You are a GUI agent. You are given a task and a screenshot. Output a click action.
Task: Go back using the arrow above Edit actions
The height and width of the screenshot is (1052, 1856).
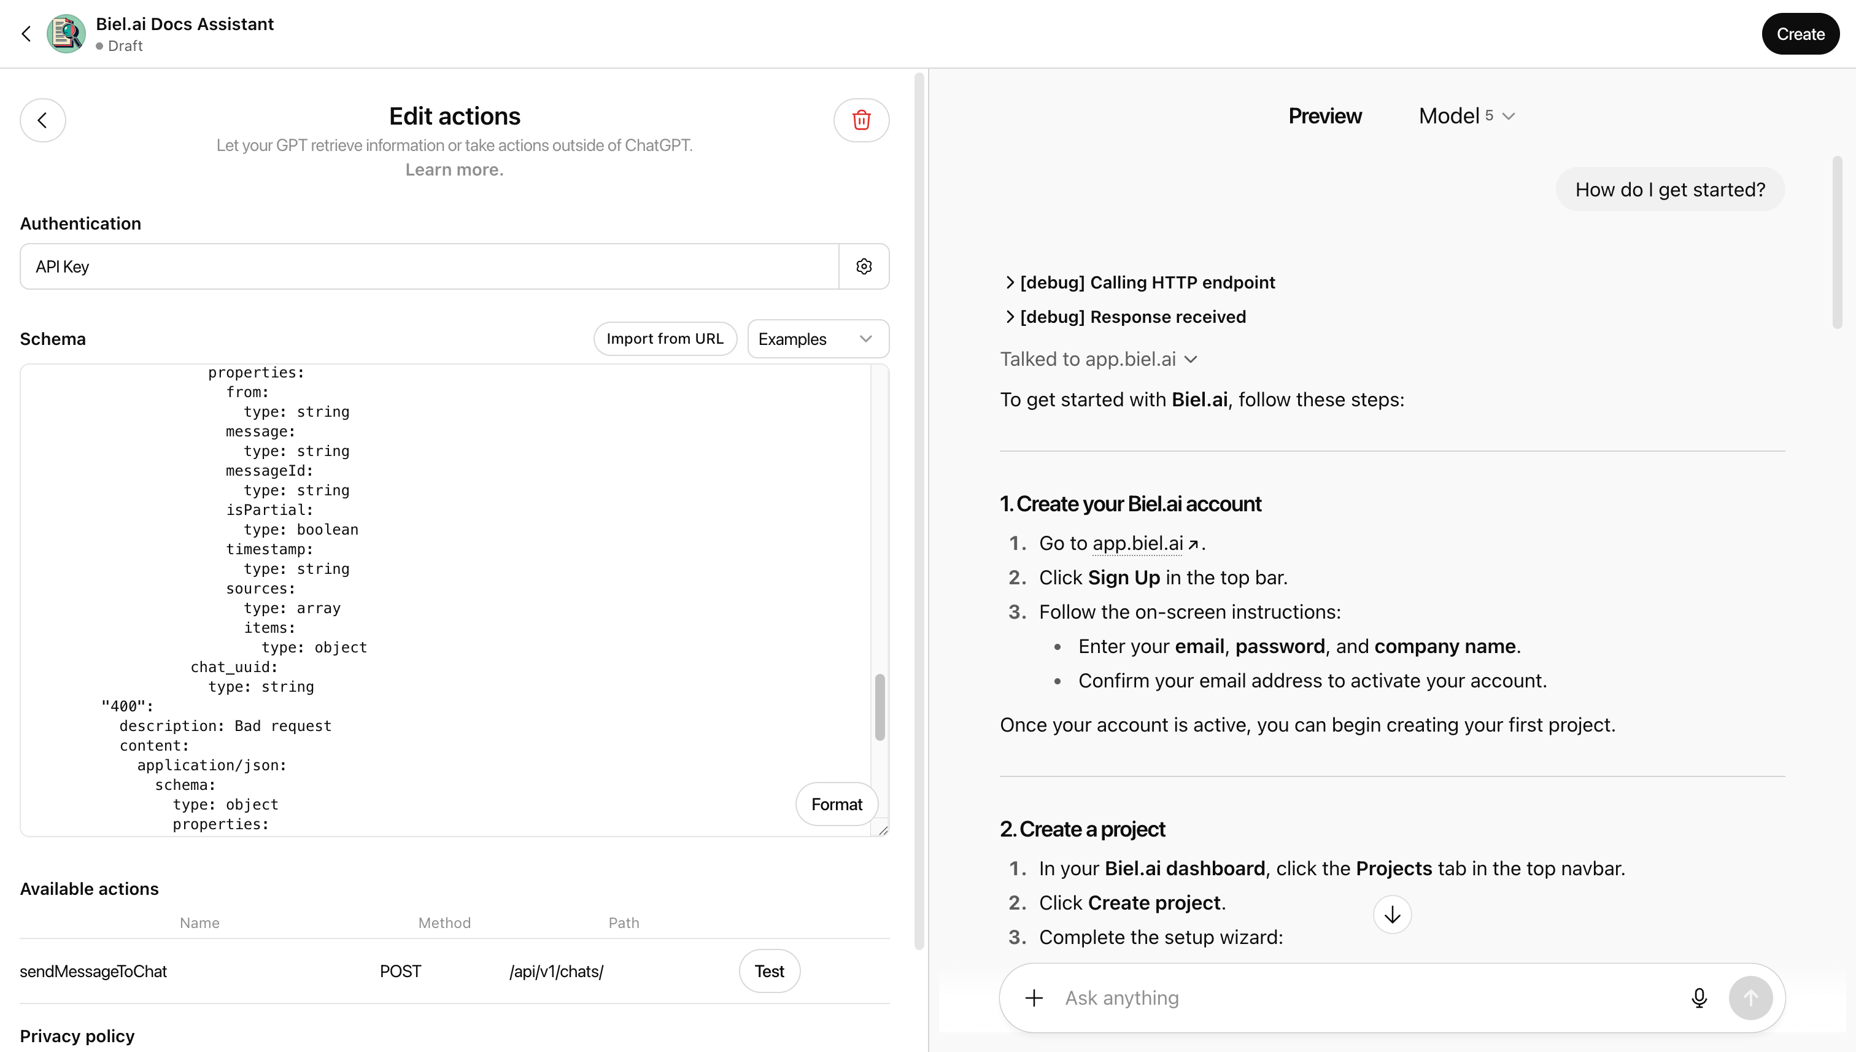tap(42, 120)
